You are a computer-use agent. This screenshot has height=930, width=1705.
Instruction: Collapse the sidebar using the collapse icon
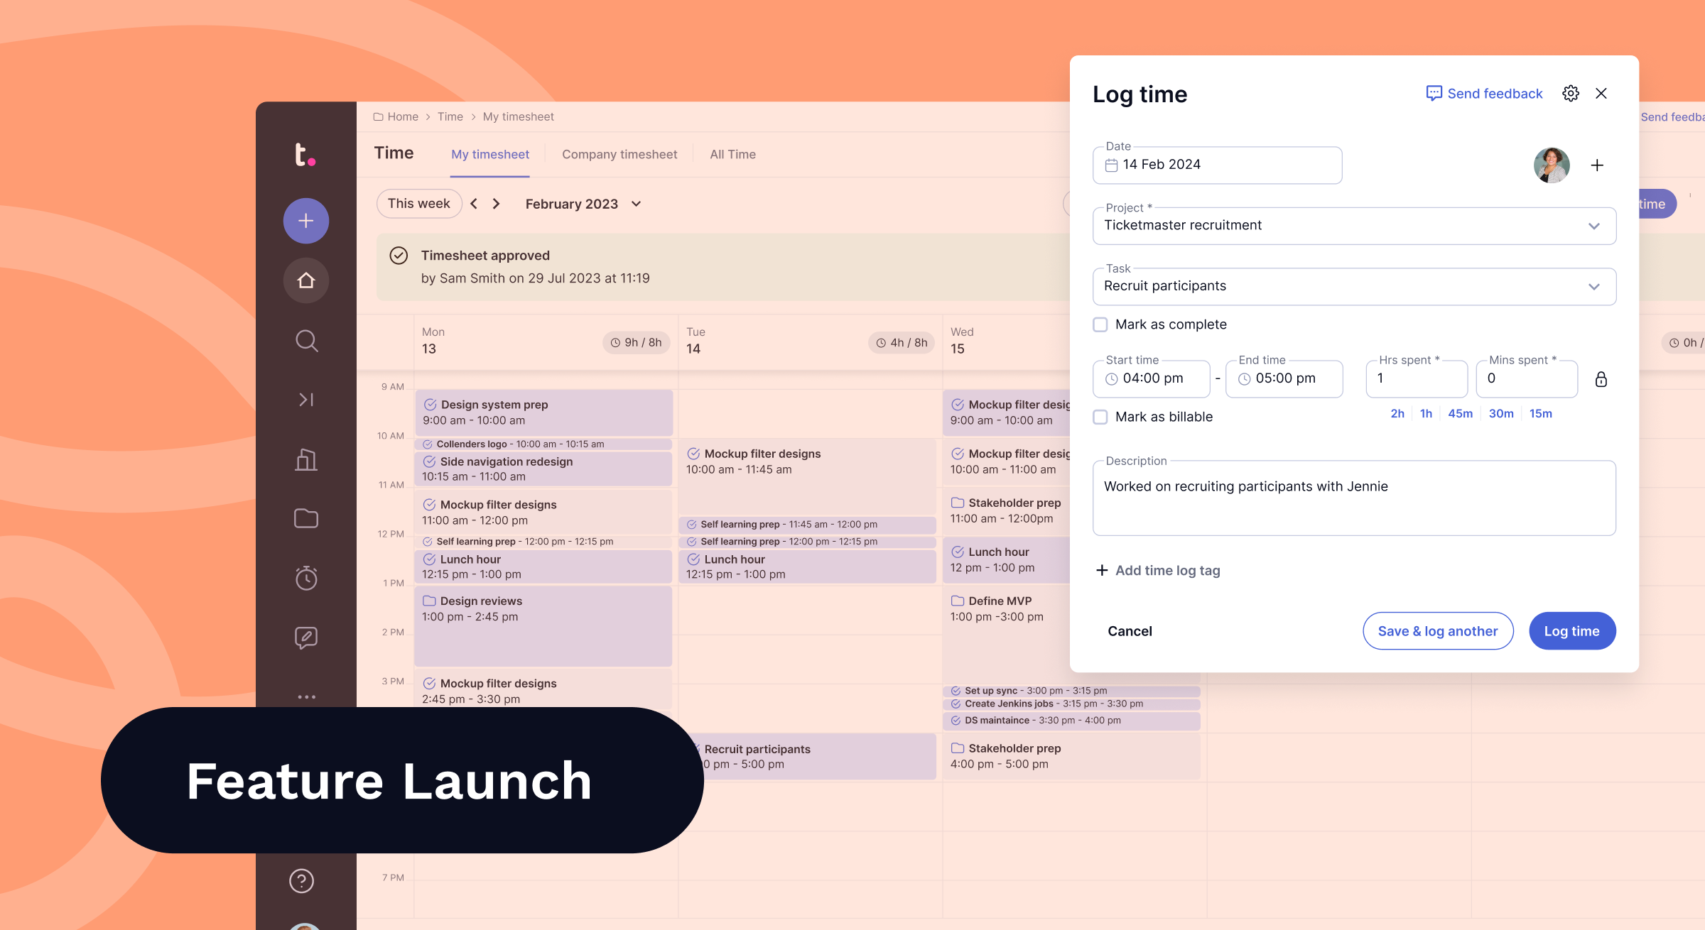305,399
